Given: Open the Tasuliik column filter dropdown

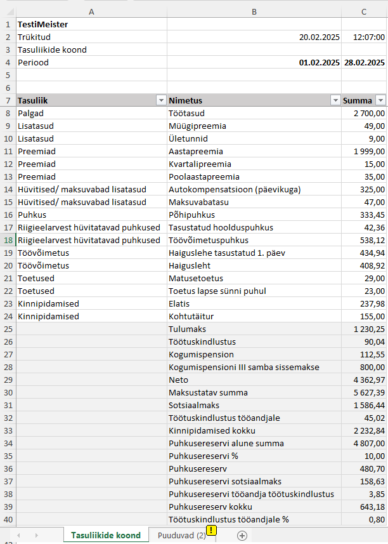Looking at the screenshot, I should 160,101.
